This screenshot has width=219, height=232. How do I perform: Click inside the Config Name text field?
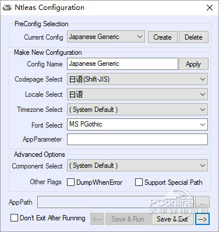[122, 64]
